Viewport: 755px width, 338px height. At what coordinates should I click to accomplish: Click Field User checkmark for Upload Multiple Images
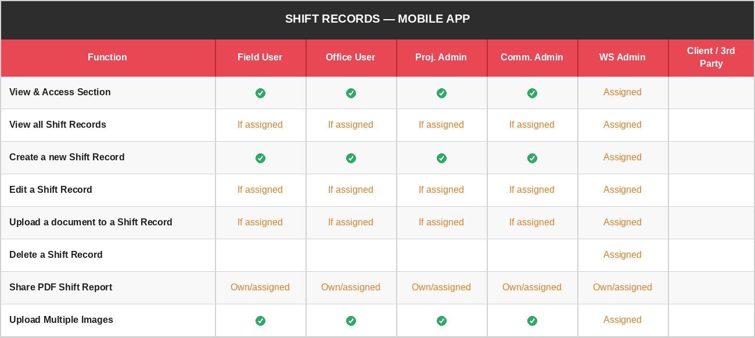coord(260,321)
